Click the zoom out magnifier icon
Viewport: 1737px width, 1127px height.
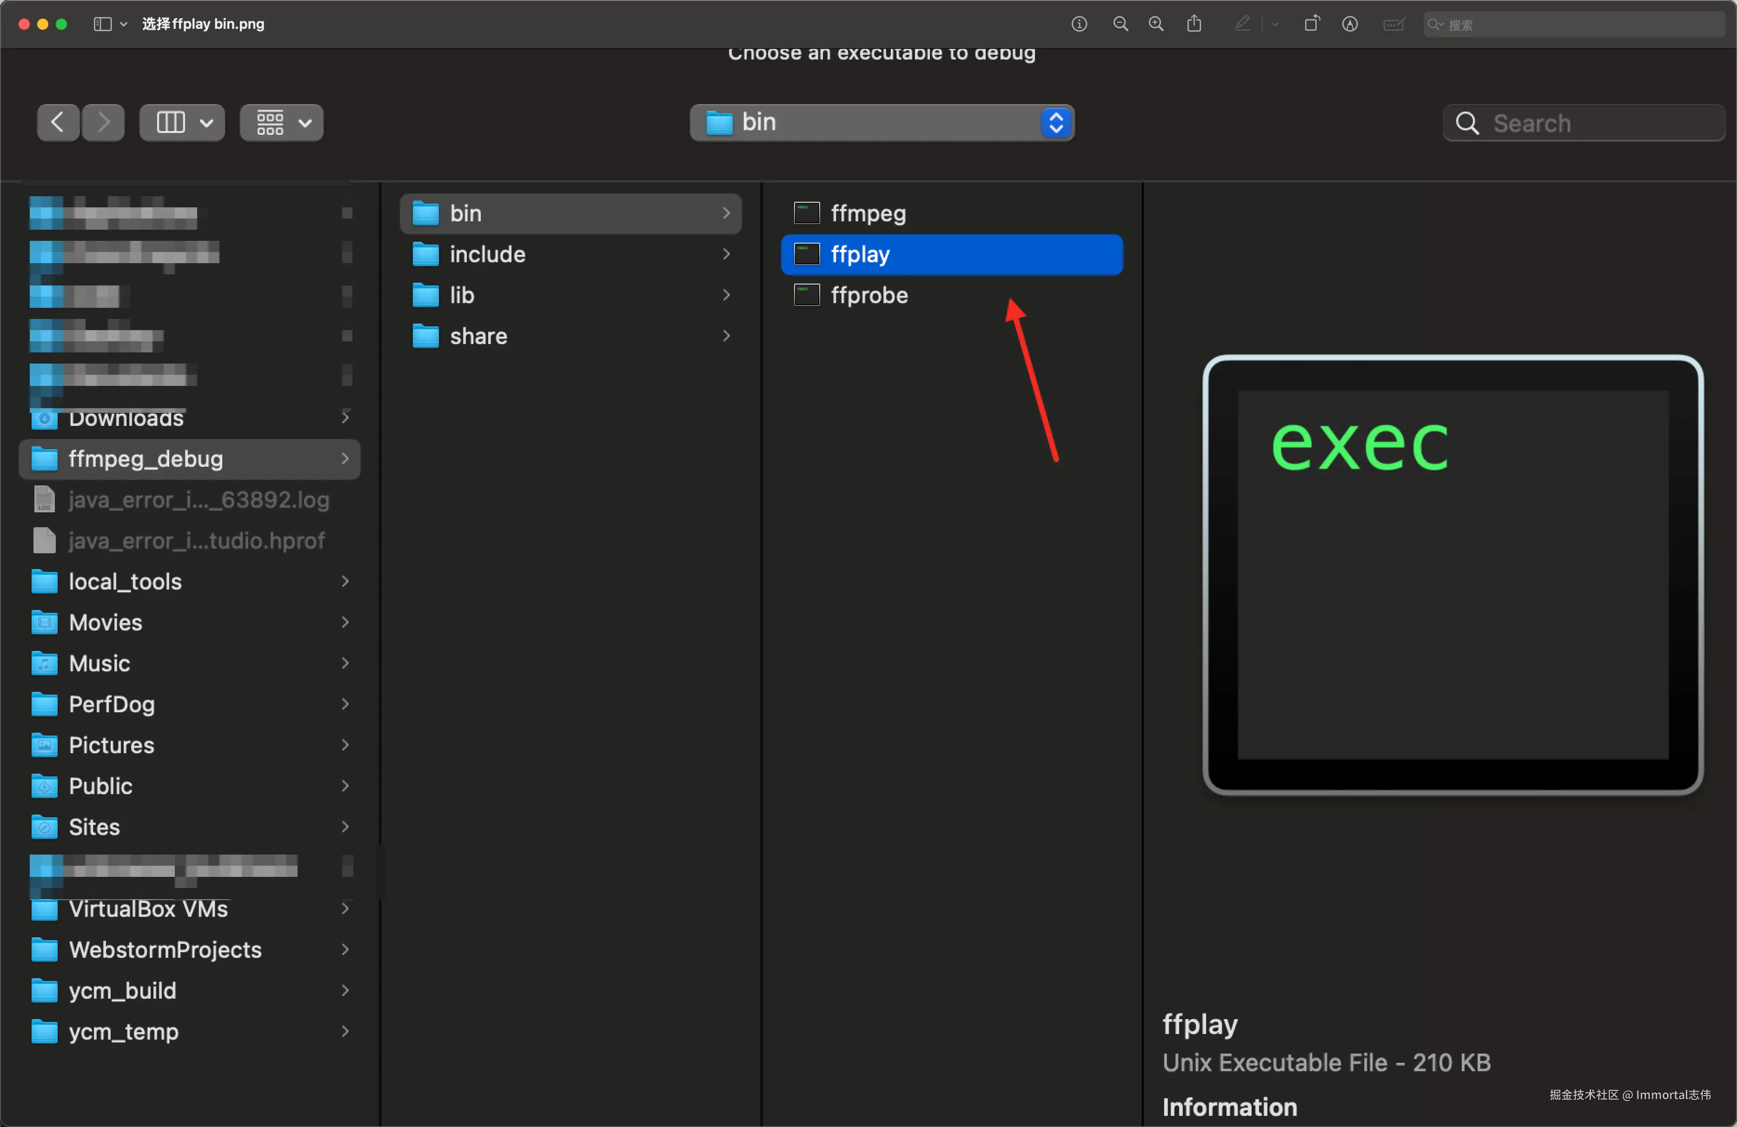(1120, 24)
